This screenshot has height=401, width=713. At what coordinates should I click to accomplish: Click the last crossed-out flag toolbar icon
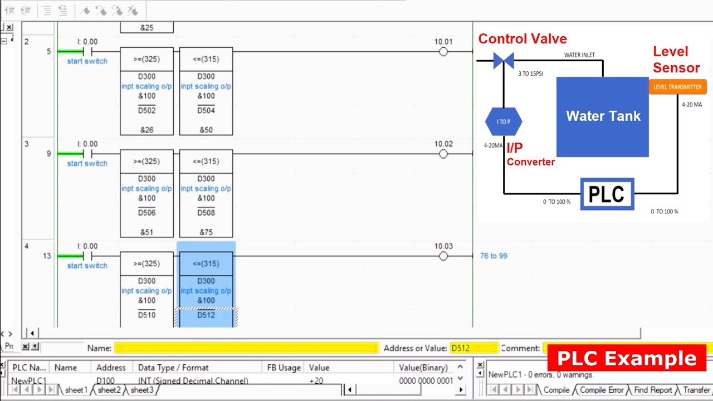tap(133, 10)
